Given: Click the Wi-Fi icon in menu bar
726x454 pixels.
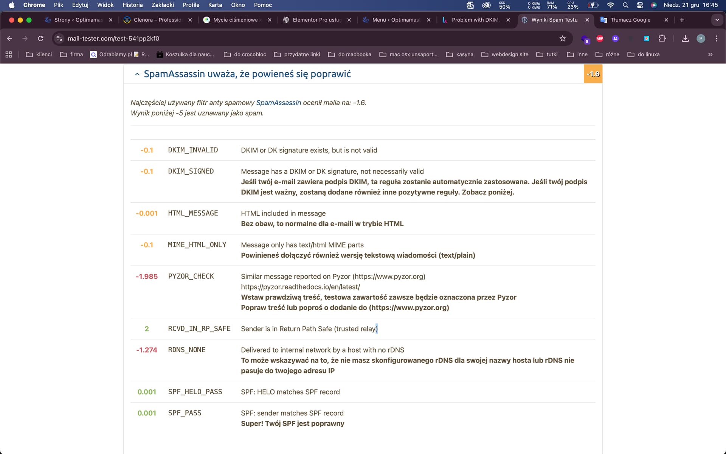Looking at the screenshot, I should (610, 5).
